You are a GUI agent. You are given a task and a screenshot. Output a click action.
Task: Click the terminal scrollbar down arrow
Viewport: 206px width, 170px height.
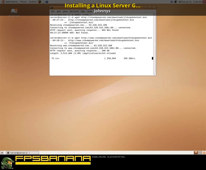point(154,74)
